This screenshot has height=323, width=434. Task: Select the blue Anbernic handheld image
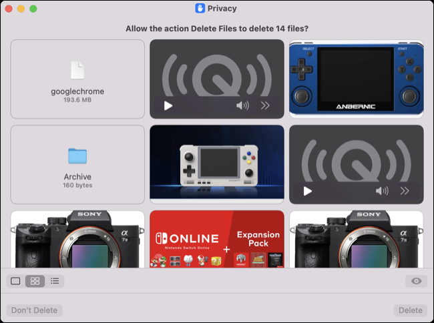click(x=356, y=78)
